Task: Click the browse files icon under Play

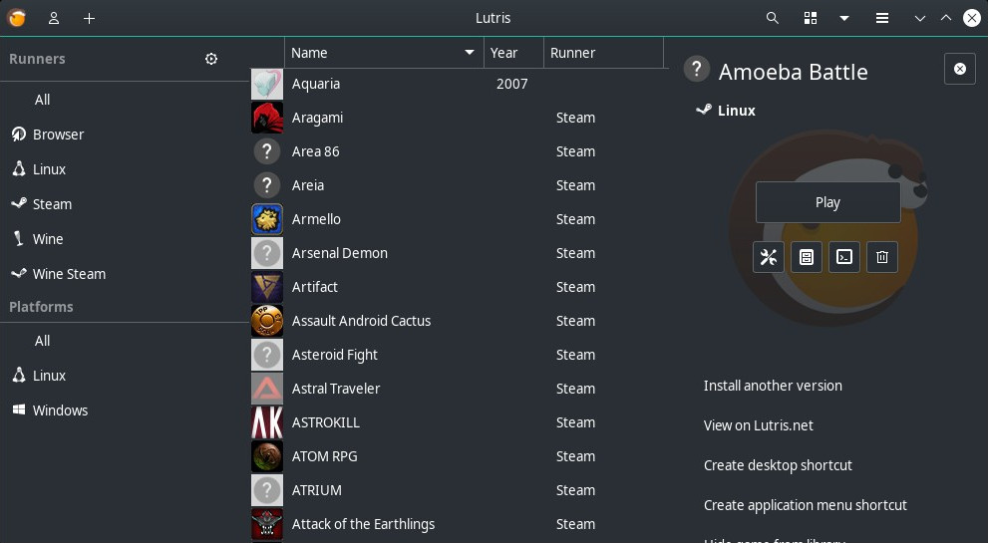Action: click(807, 257)
